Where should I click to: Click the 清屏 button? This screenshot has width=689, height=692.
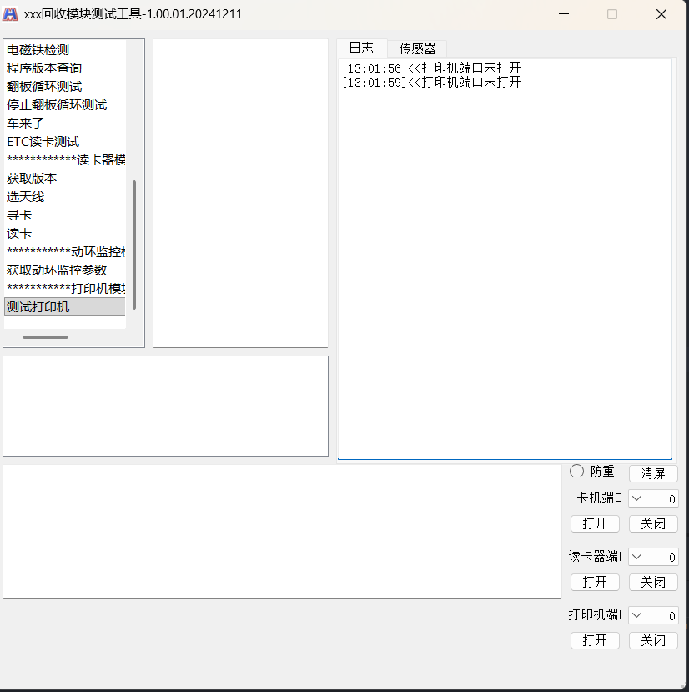[x=653, y=473]
